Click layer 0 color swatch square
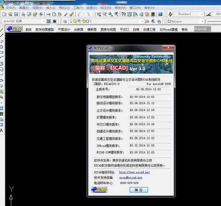The width and height of the screenshot is (221, 206). pos(88,22)
